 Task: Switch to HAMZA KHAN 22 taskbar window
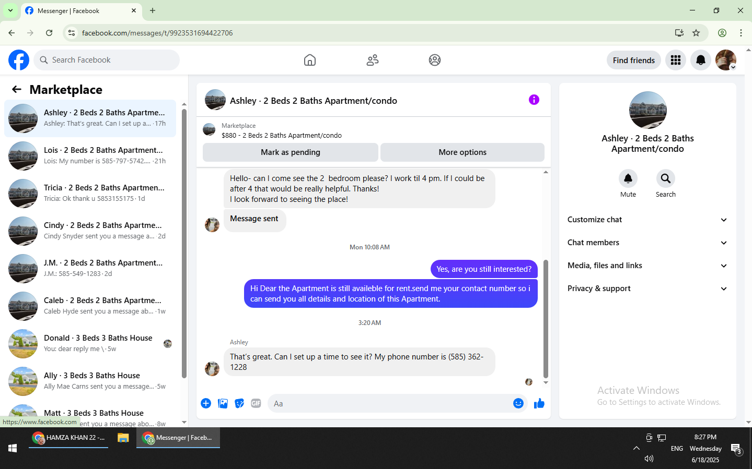pyautogui.click(x=68, y=438)
